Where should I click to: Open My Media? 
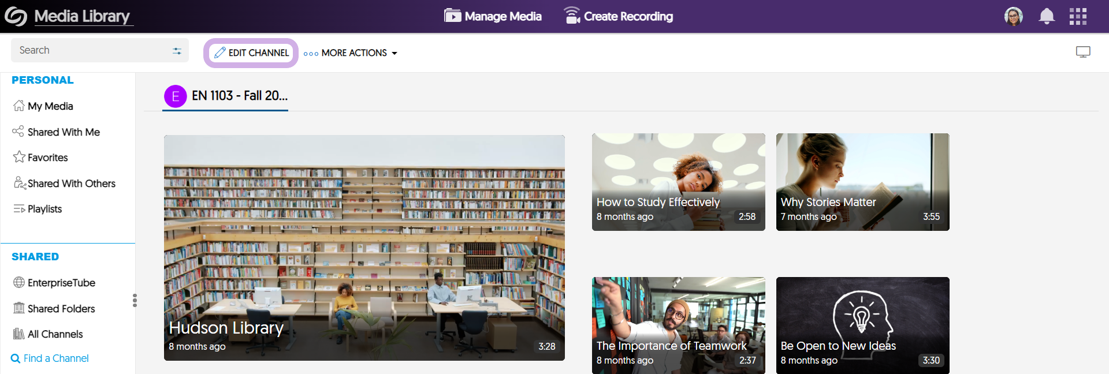click(x=50, y=106)
